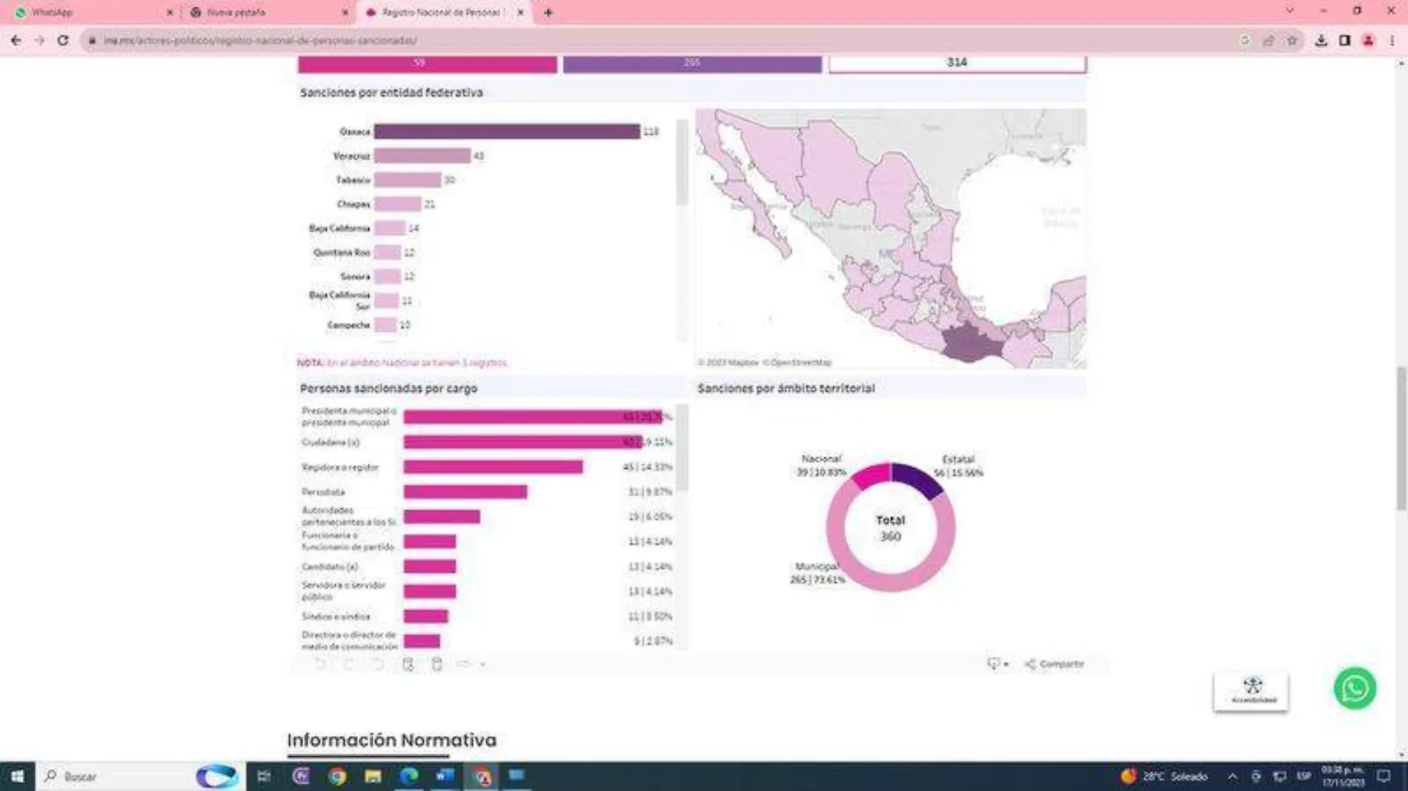The image size is (1408, 791).
Task: Reload the page with the refresh icon
Action: click(x=63, y=41)
